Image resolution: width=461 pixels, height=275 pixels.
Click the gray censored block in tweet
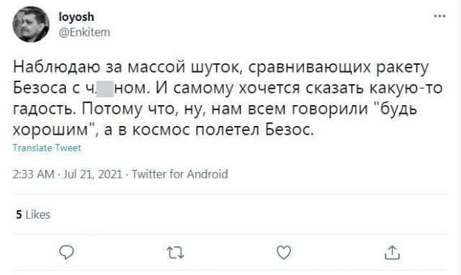[105, 89]
